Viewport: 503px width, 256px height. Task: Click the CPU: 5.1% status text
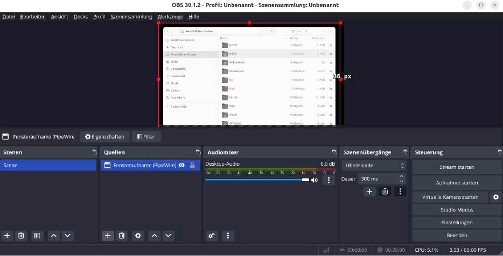(427, 250)
